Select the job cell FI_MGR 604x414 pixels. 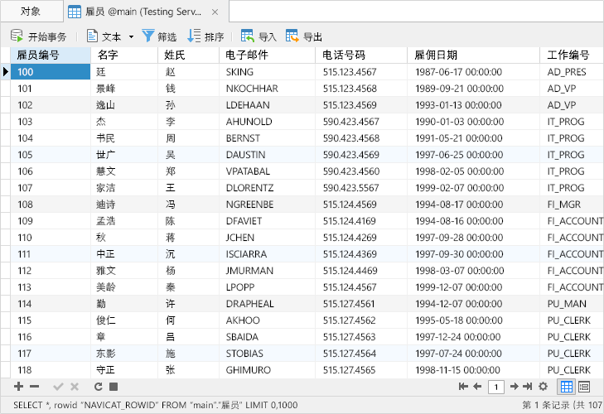(572, 205)
